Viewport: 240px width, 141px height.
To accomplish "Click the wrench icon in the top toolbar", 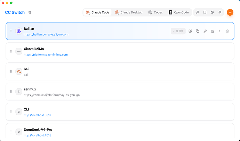I will (198, 12).
